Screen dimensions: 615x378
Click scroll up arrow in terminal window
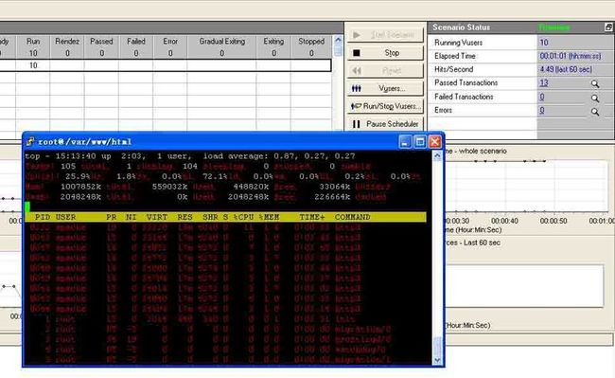(x=437, y=156)
